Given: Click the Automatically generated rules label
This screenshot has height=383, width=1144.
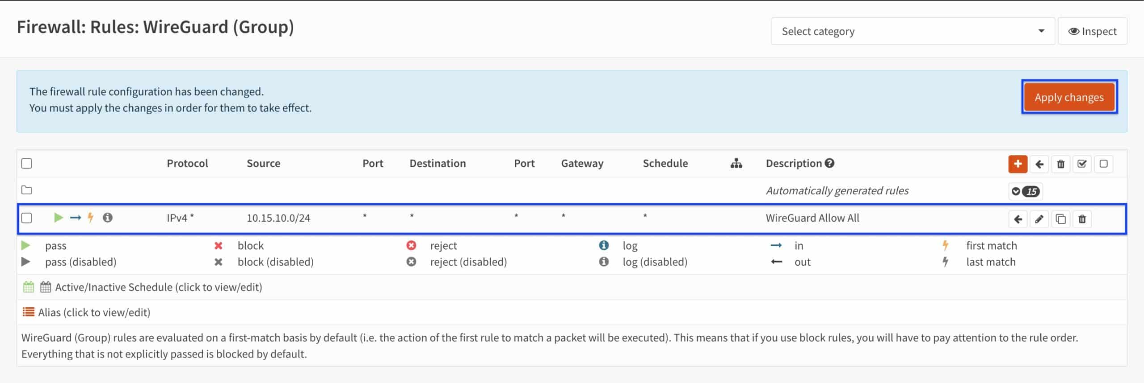Looking at the screenshot, I should click(x=837, y=191).
